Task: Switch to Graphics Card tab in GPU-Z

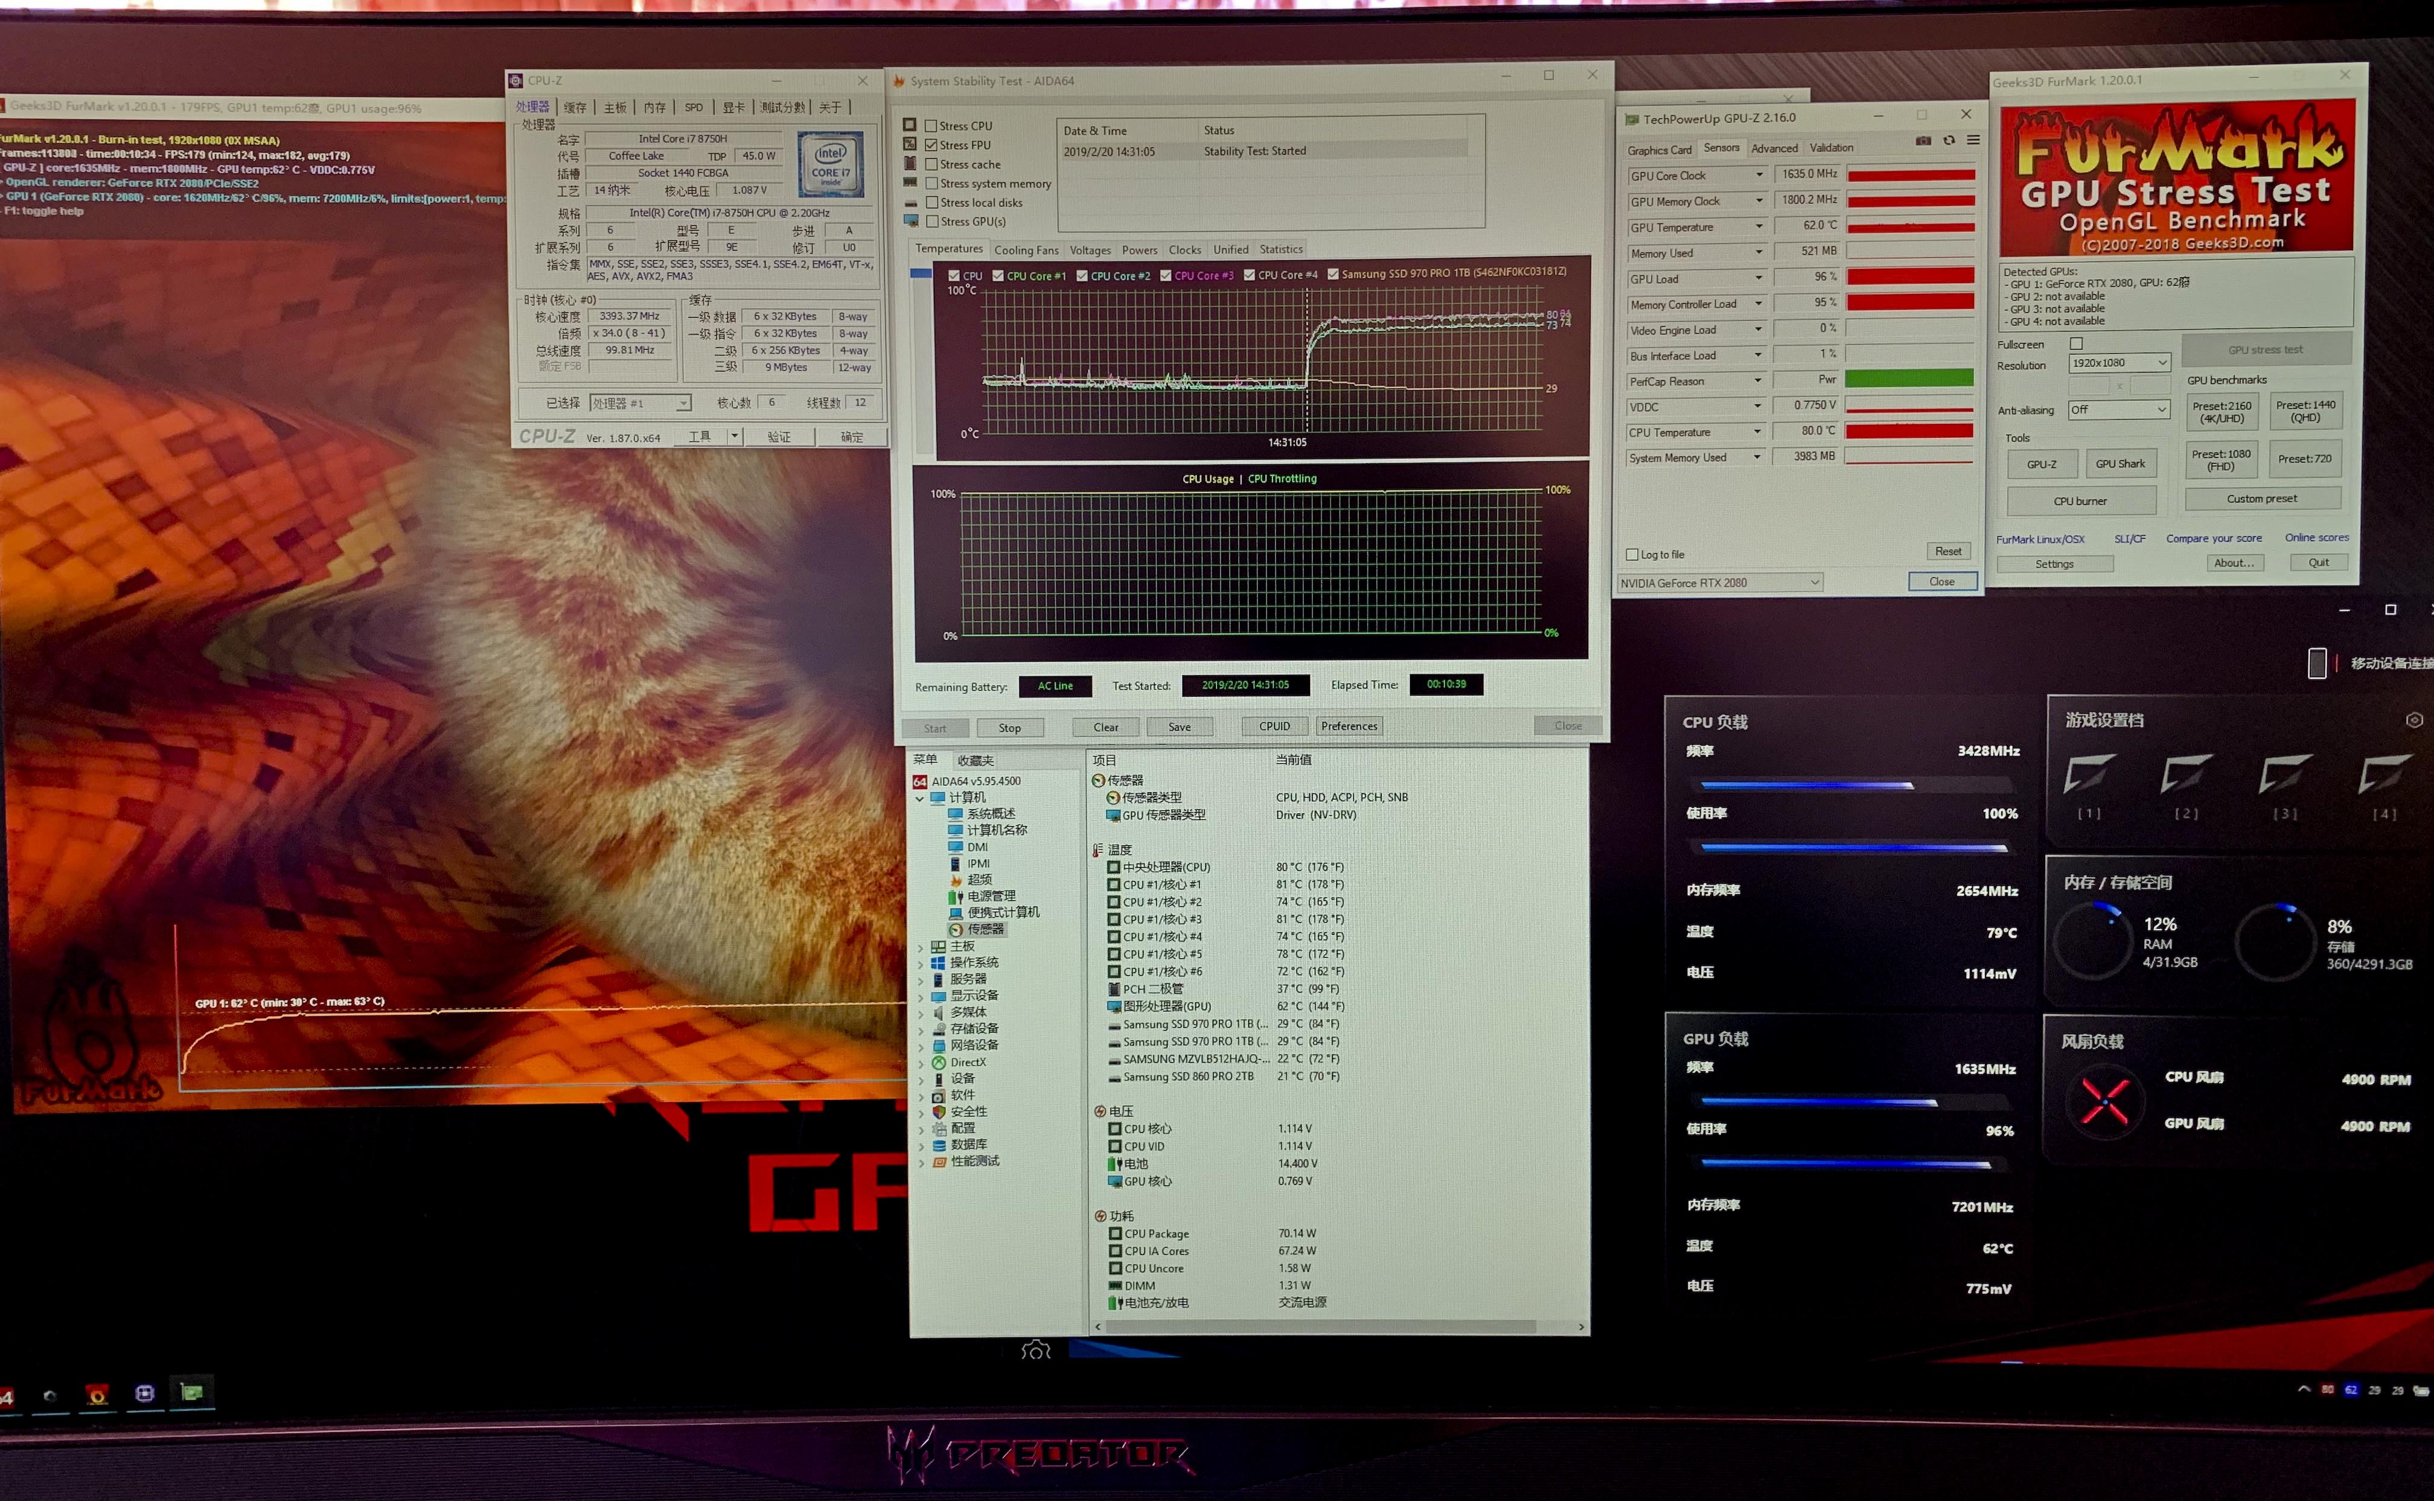Action: click(1659, 150)
